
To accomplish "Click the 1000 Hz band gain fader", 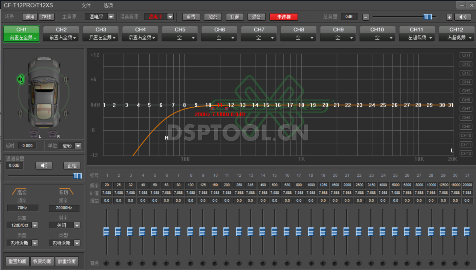I will (x=311, y=232).
